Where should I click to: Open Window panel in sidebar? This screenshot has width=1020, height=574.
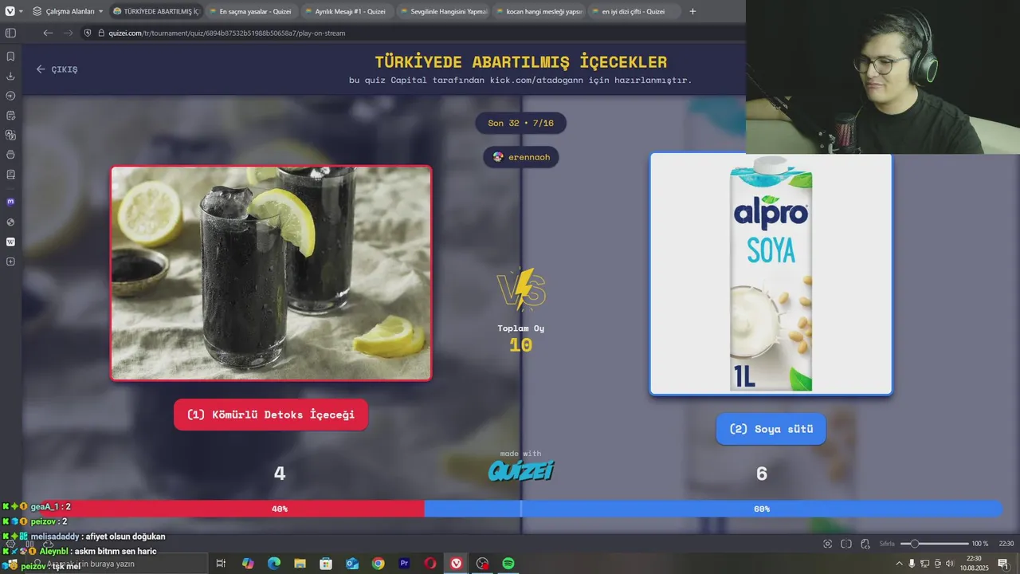pyautogui.click(x=10, y=155)
